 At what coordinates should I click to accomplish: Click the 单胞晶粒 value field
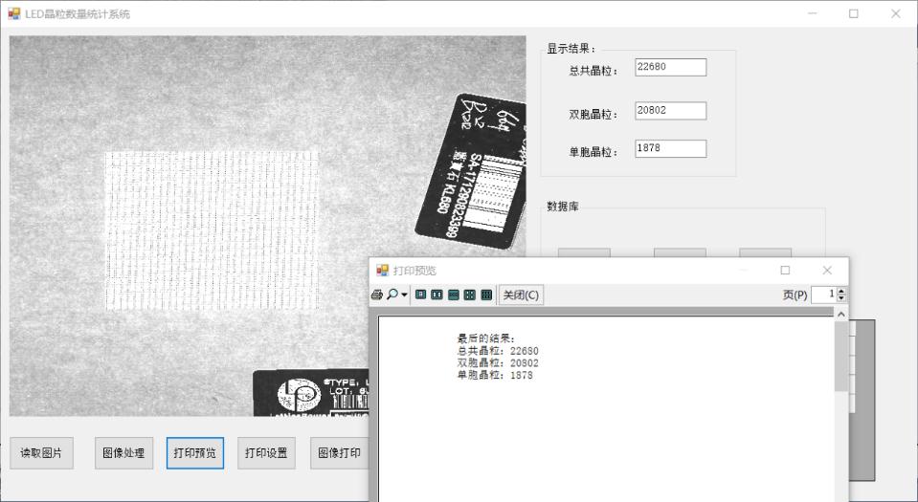670,148
